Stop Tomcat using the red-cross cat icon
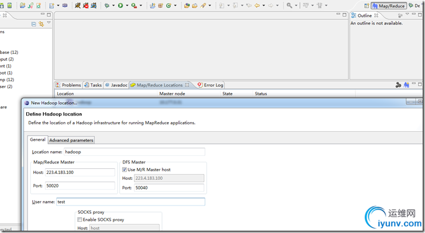This screenshot has height=233, width=425. 86,5
